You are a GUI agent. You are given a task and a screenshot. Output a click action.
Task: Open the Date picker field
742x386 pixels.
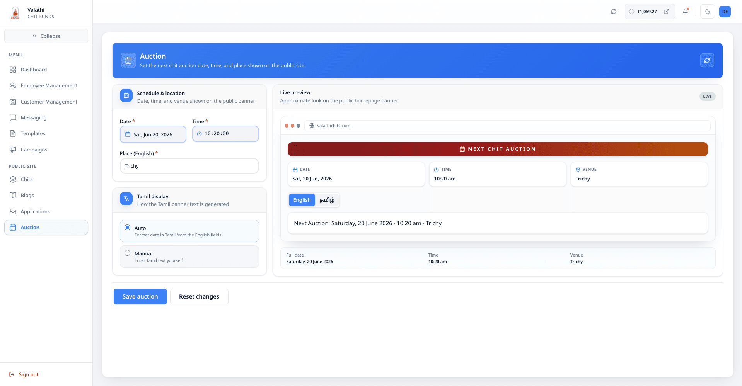[x=153, y=134]
